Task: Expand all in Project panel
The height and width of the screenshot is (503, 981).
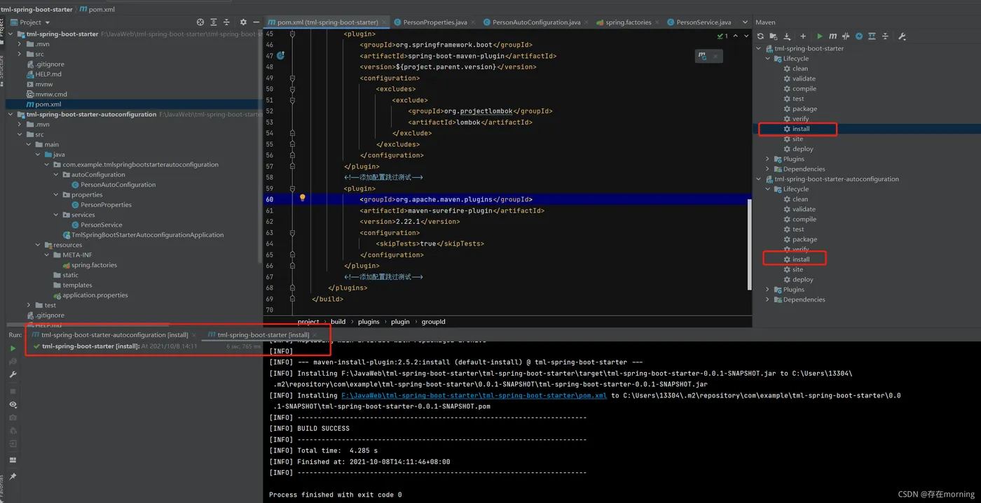Action: tap(214, 22)
